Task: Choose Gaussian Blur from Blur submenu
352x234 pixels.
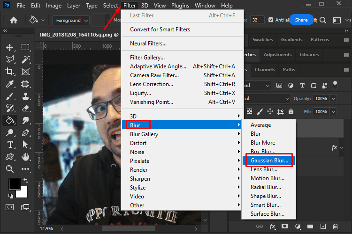Action: click(x=268, y=161)
